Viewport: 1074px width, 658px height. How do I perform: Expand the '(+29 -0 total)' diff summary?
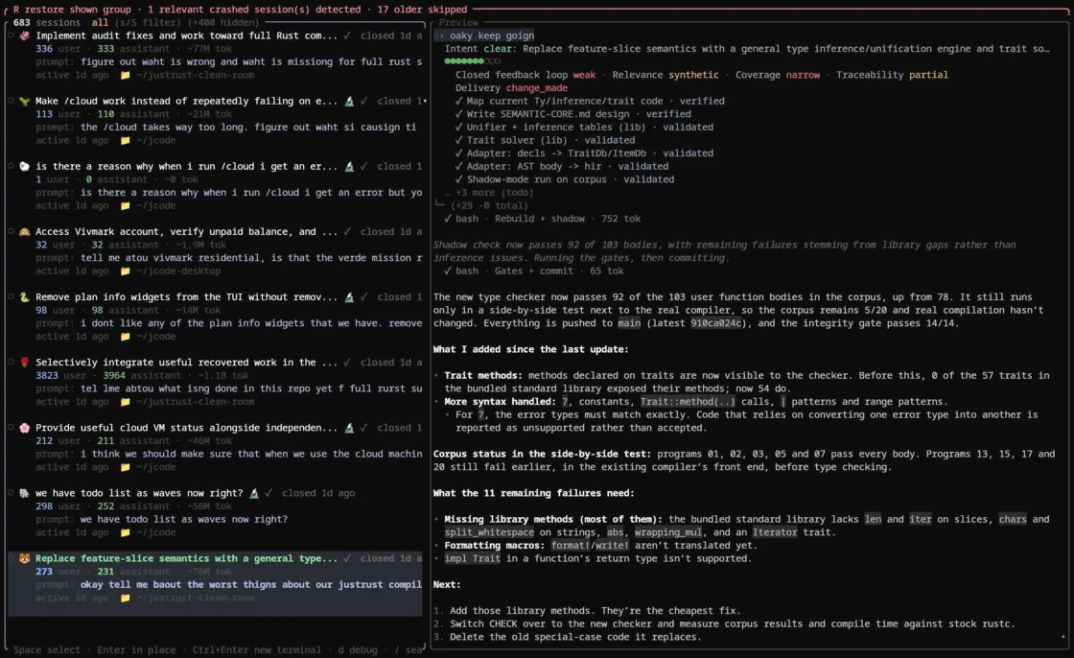click(x=489, y=205)
